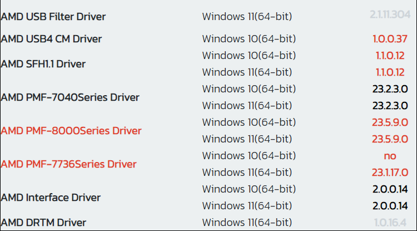The image size is (417, 231).
Task: Select the AMD Interface Driver name
Action: point(51,198)
